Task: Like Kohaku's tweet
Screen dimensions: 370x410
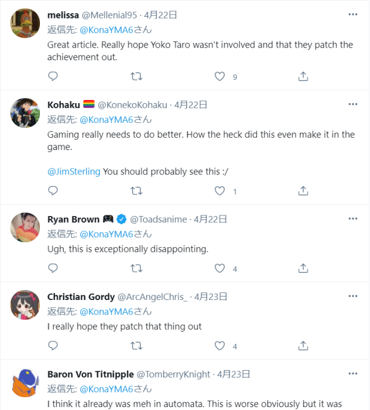Action: pos(220,191)
